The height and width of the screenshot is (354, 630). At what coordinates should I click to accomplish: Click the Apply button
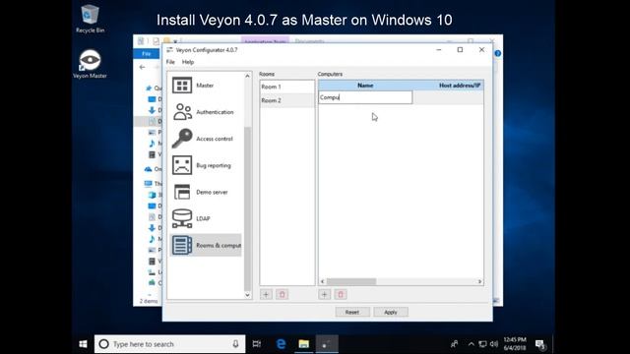391,312
